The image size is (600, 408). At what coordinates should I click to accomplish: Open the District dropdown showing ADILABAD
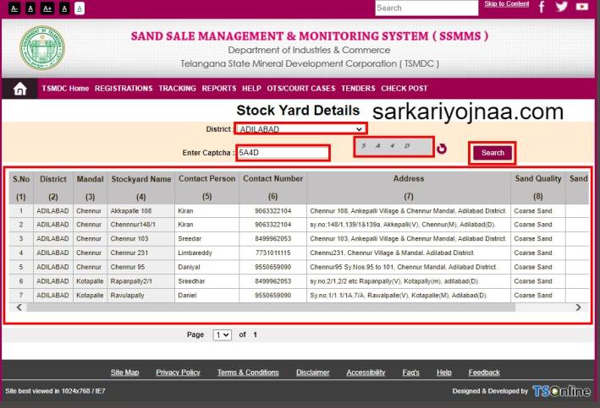click(x=300, y=128)
